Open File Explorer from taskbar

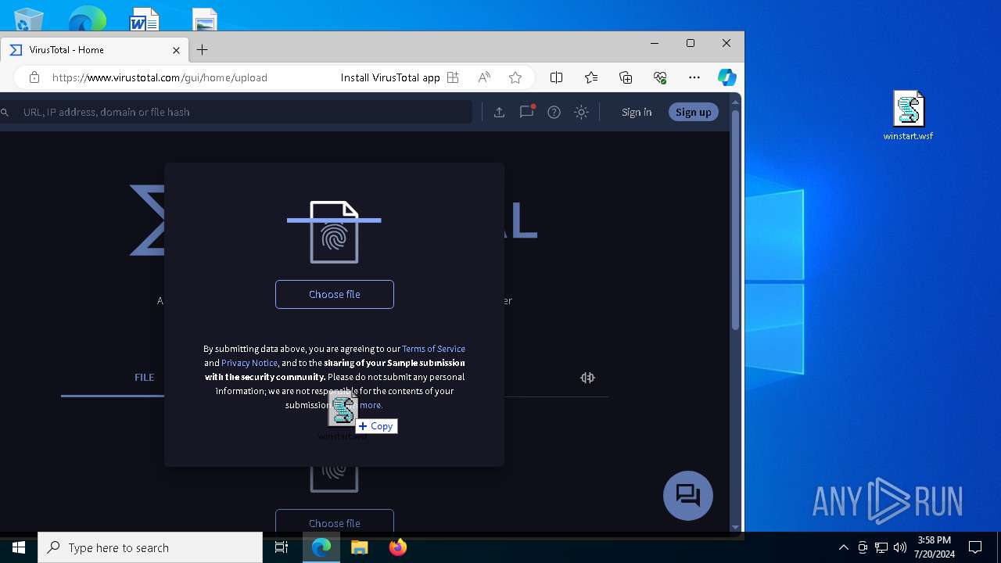point(360,547)
